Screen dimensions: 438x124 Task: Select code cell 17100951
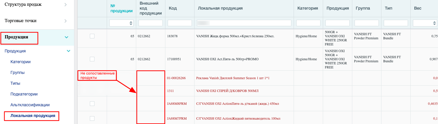click(174, 59)
